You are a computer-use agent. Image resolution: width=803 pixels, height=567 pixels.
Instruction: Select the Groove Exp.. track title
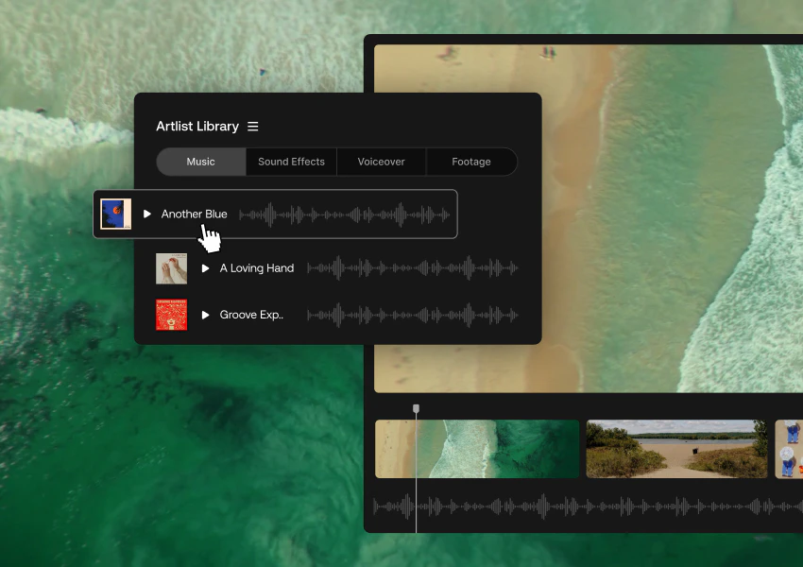pos(251,315)
